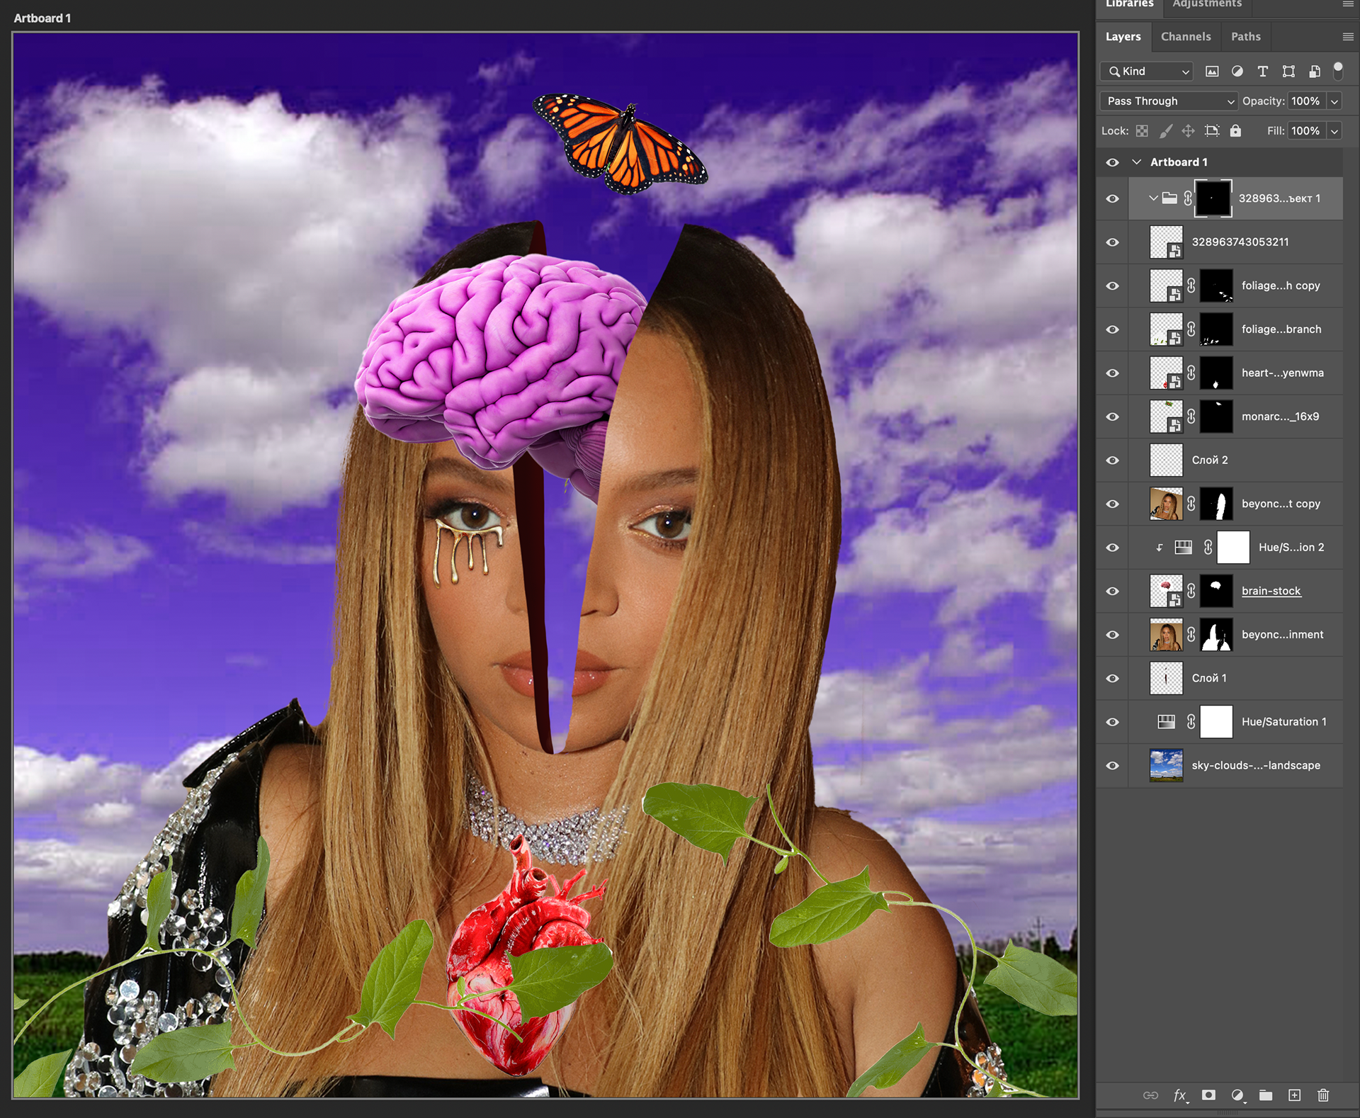Viewport: 1360px width, 1118px height.
Task: Open the Paths tab
Action: tap(1245, 37)
